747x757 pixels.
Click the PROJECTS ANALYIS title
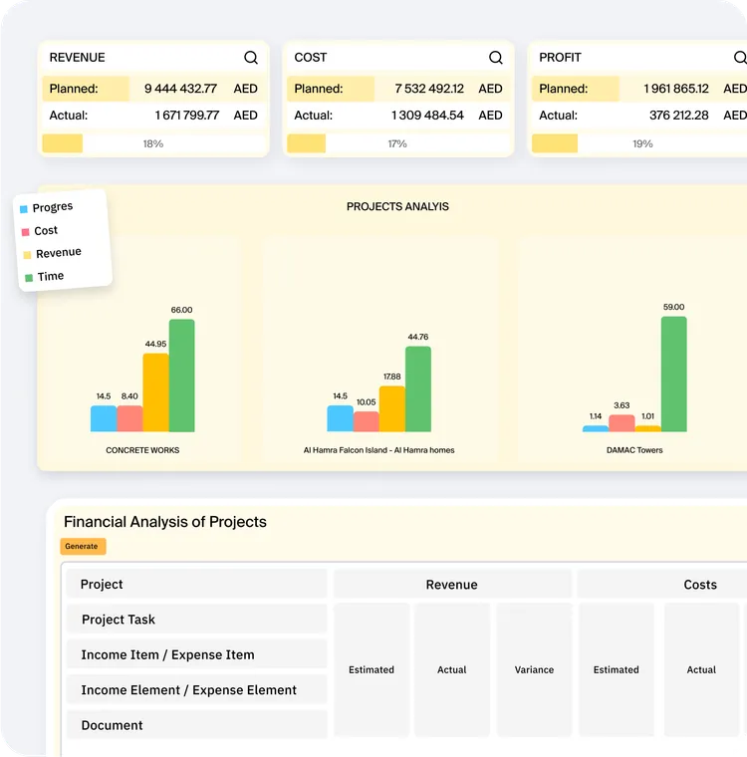tap(397, 206)
